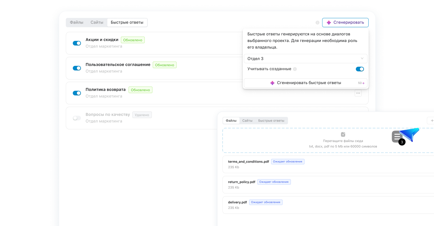This screenshot has height=226, width=434.
Task: Expand the Сгенерировать dropdown button
Action: (x=345, y=22)
